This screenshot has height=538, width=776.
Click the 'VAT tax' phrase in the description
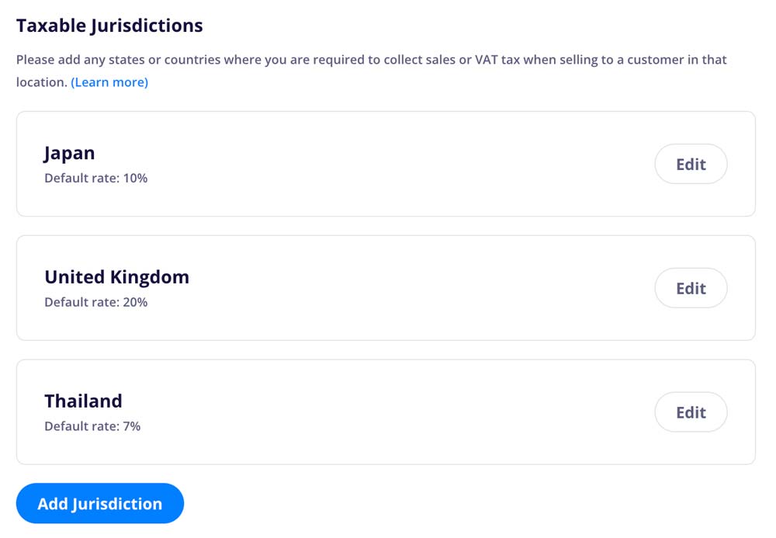tap(497, 60)
